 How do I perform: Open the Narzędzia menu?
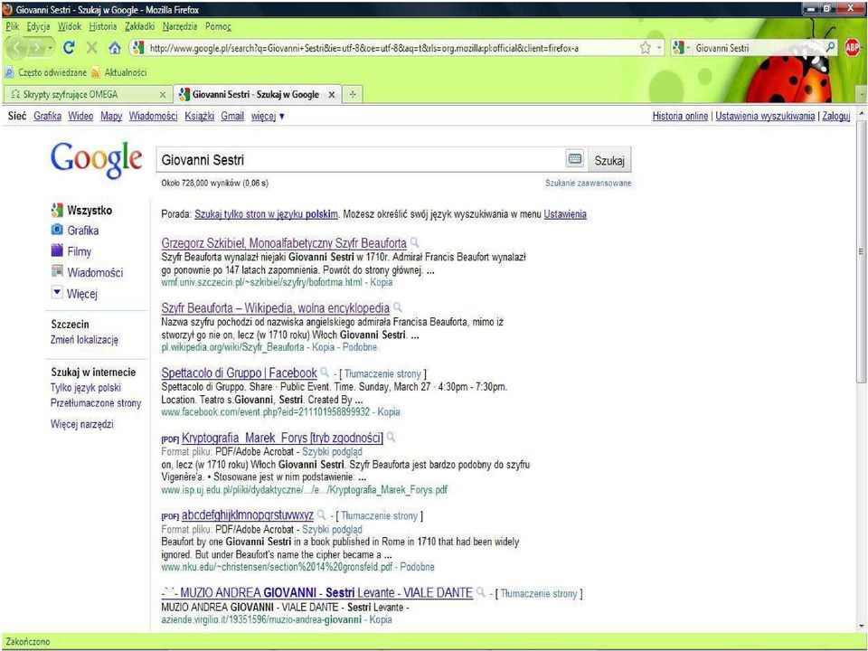(x=180, y=26)
